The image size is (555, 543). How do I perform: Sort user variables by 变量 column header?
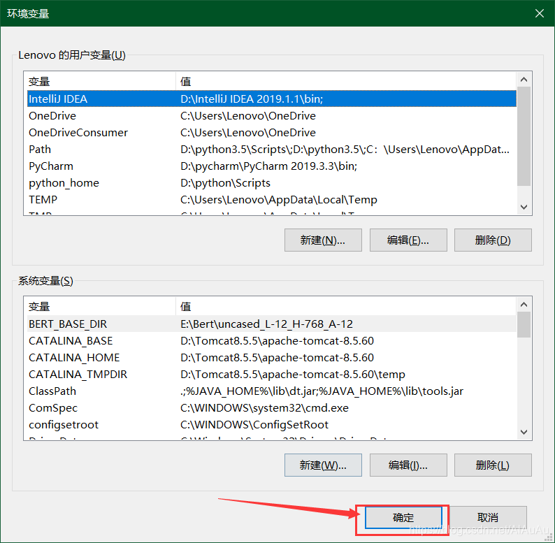click(x=99, y=81)
